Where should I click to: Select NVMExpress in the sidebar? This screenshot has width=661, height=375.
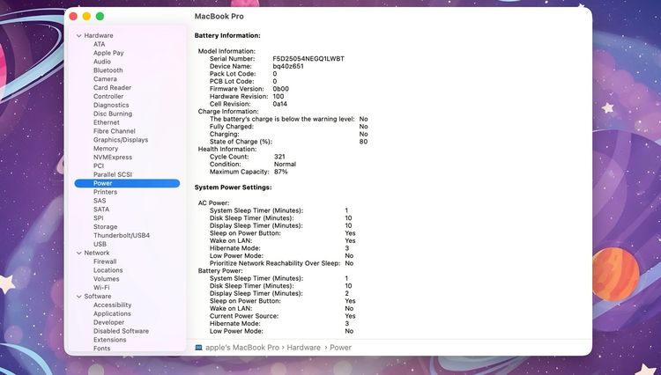point(113,157)
